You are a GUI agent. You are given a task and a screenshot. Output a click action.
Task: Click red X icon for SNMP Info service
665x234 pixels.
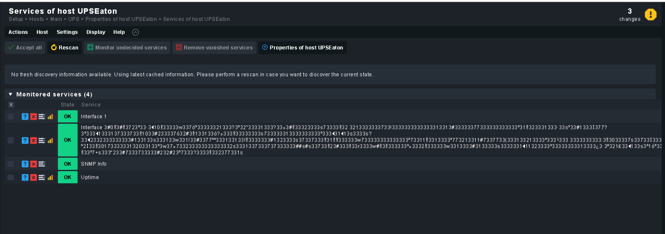tap(33, 164)
